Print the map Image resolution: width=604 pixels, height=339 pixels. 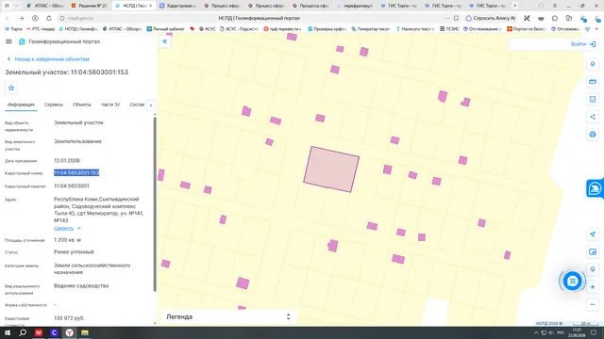[x=593, y=135]
